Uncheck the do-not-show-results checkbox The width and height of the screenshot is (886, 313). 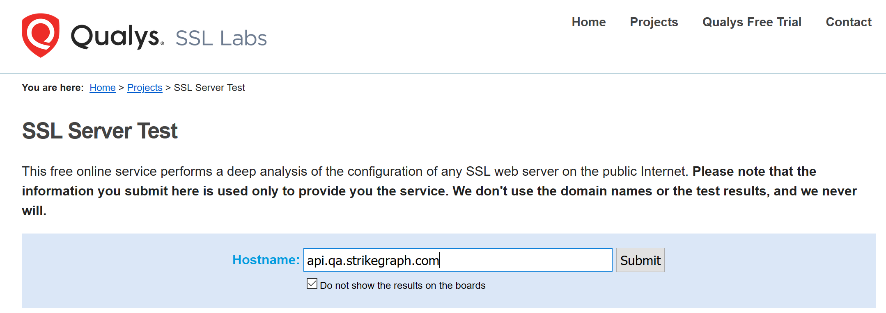click(x=312, y=284)
